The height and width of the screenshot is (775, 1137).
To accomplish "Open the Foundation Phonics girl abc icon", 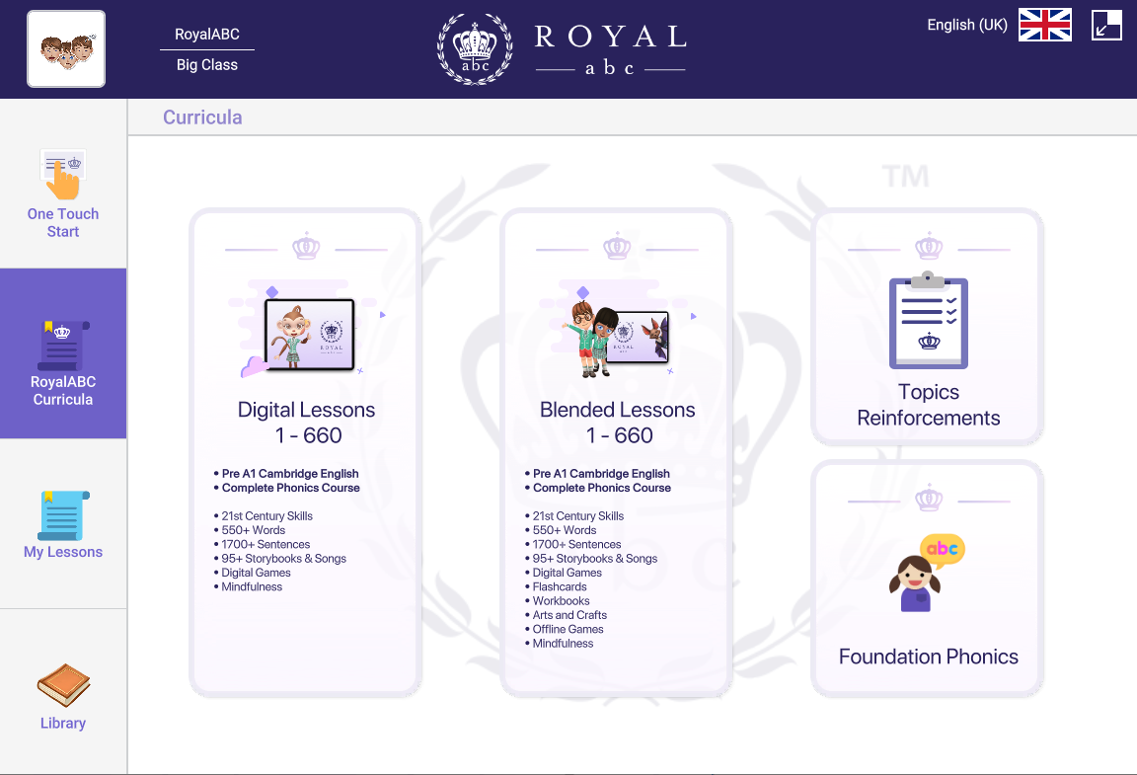I will (928, 574).
